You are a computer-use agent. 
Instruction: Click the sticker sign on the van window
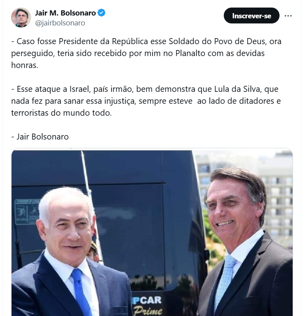click(x=27, y=212)
